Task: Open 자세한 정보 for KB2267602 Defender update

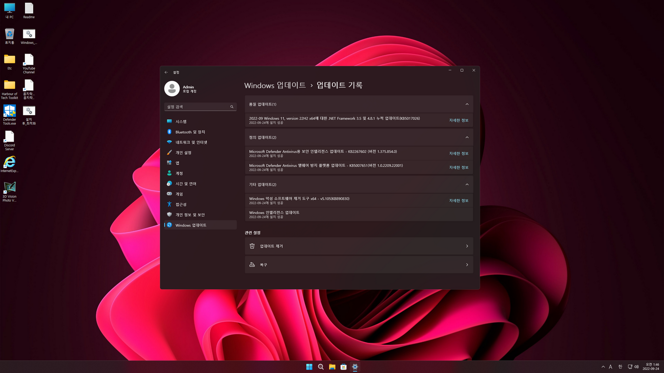Action: point(459,153)
